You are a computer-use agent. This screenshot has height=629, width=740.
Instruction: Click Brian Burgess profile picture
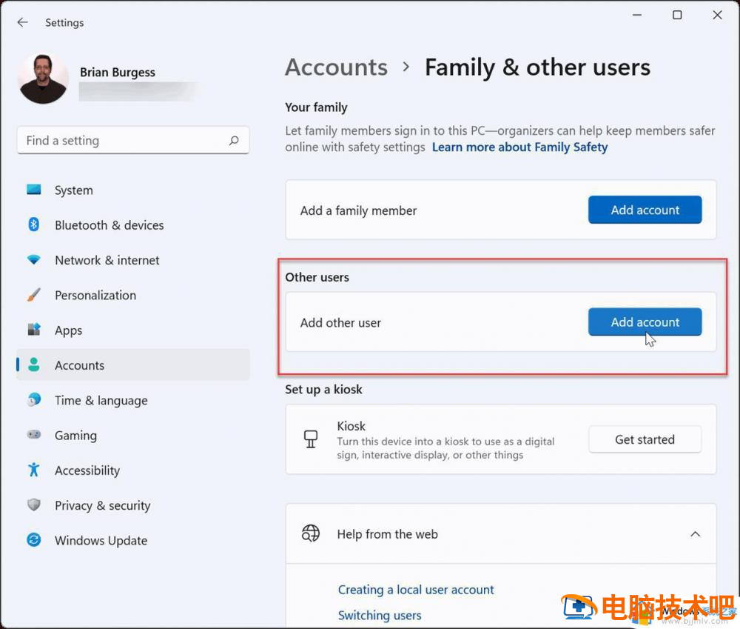43,79
